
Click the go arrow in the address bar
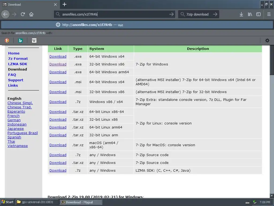(x=172, y=14)
